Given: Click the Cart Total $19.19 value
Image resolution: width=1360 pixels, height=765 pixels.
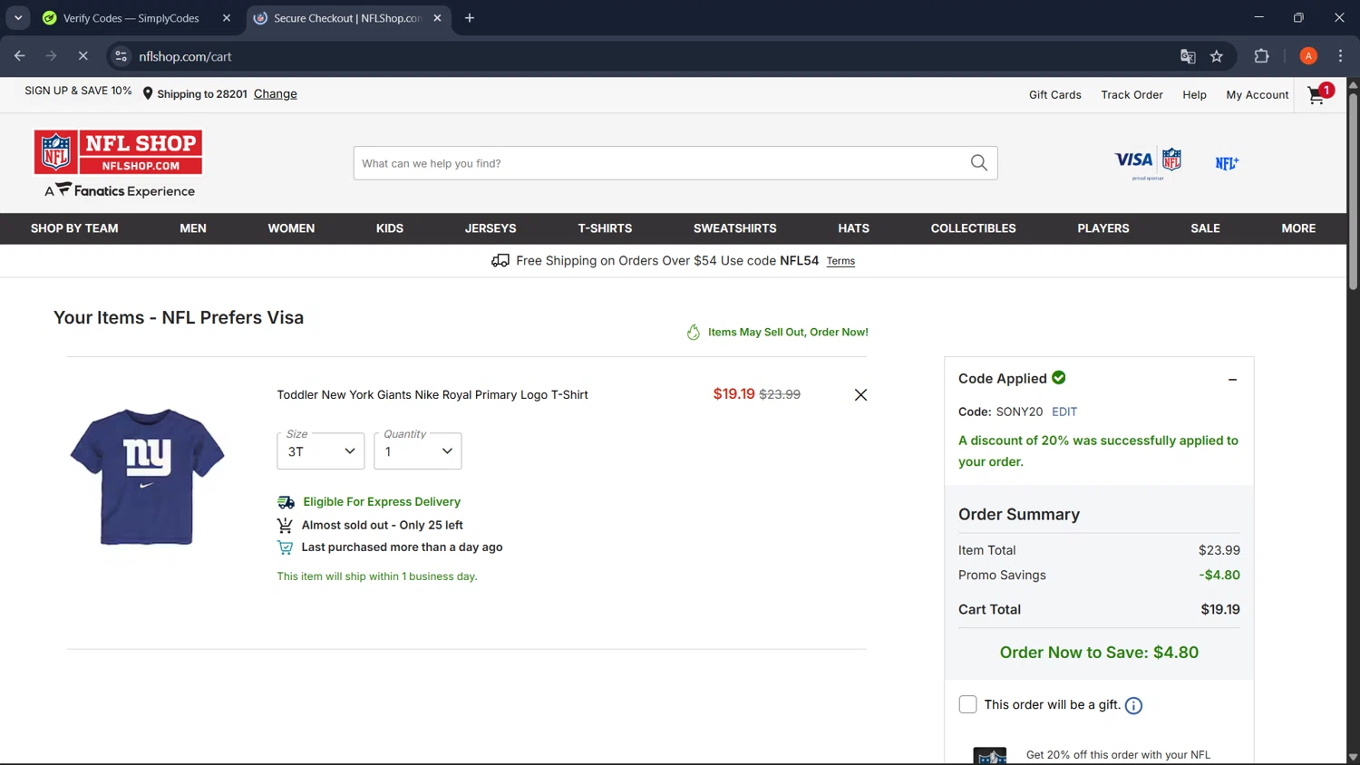Looking at the screenshot, I should pos(1220,610).
